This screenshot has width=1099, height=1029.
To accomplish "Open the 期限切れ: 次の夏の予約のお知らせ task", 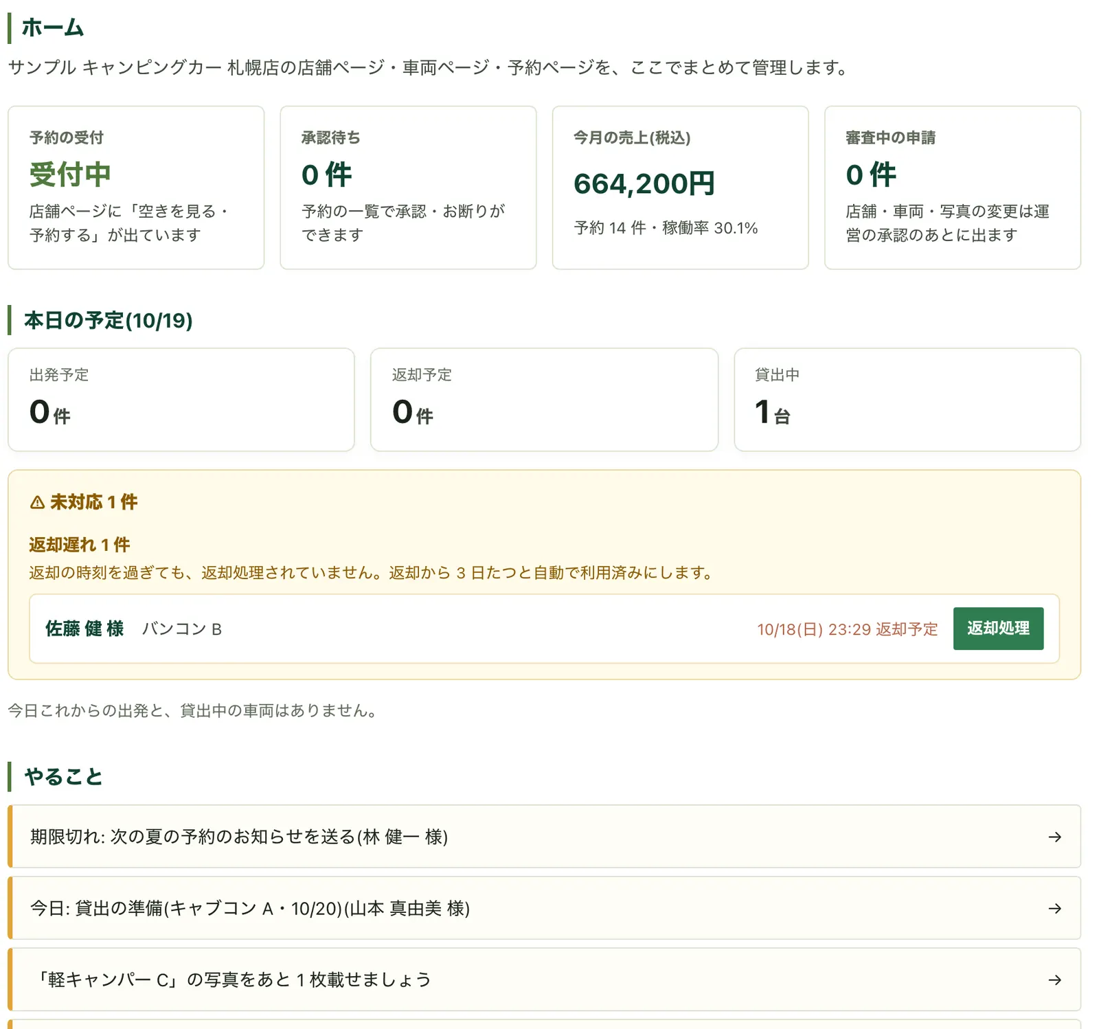I will point(544,837).
